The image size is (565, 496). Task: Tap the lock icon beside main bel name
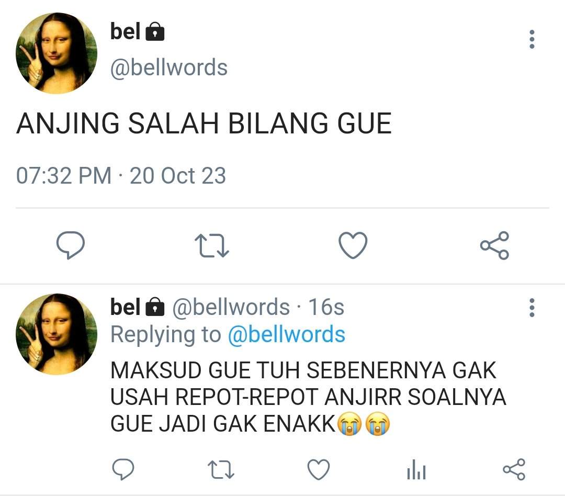(155, 31)
